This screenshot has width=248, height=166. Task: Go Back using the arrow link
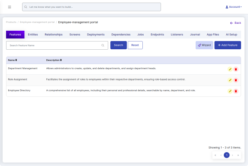235,23
